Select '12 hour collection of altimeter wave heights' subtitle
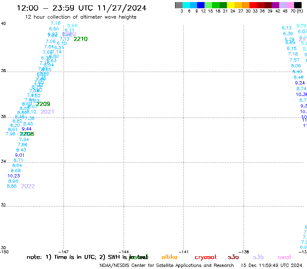 click(x=80, y=17)
